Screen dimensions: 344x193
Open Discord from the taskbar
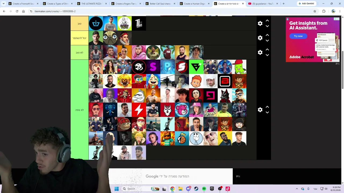point(188,189)
